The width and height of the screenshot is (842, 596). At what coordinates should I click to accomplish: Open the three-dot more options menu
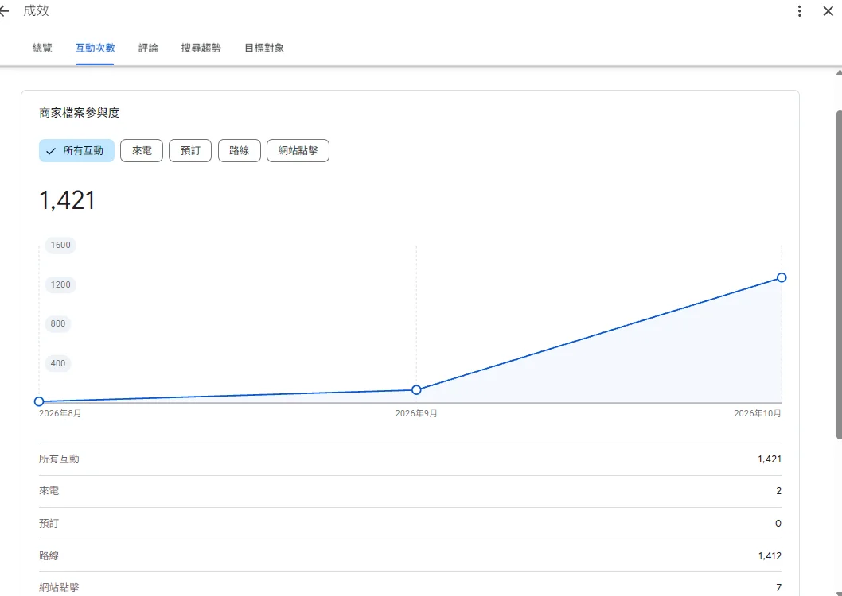tap(800, 10)
